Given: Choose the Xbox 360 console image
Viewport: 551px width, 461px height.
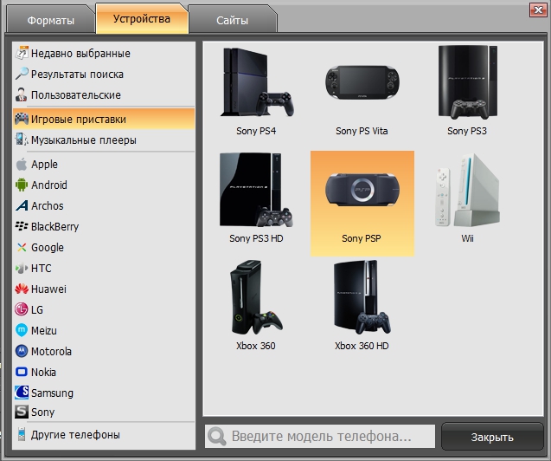Looking at the screenshot, I should [x=256, y=297].
